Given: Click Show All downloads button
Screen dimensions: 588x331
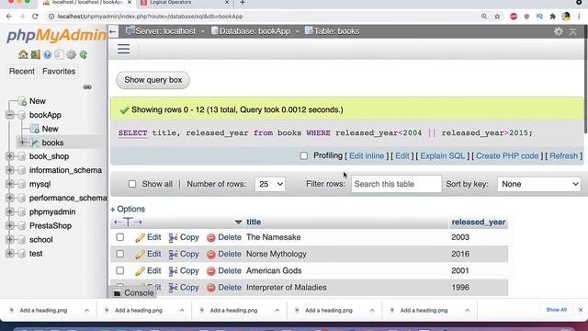Looking at the screenshot, I should pyautogui.click(x=556, y=310).
